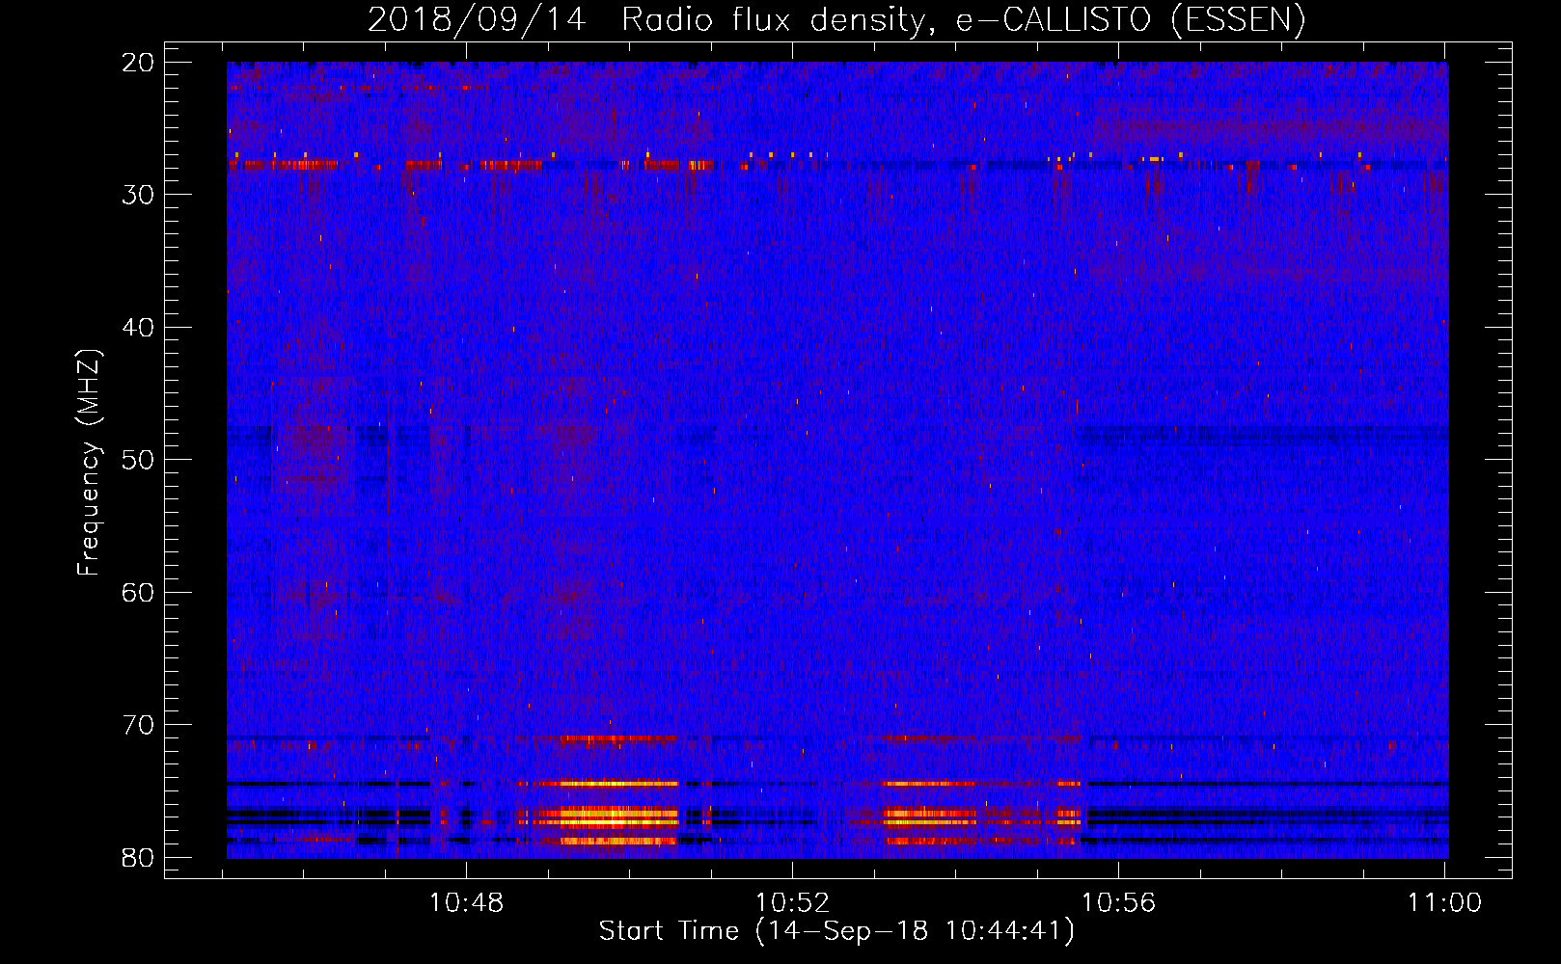Click the 11:00 time tick label
Screen dimensions: 1561x964
point(1444,903)
